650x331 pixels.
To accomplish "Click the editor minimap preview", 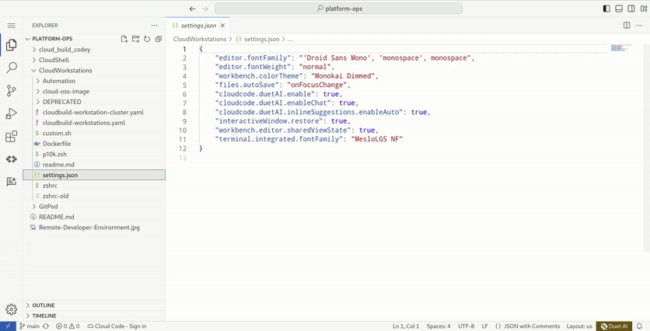I will 620,47.
